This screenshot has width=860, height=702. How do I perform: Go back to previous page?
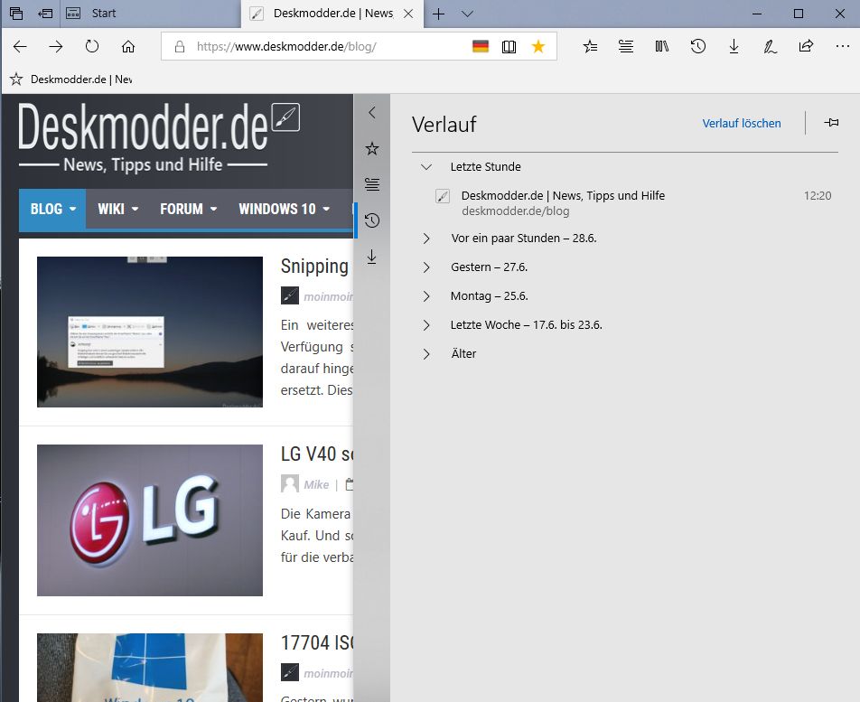20,47
